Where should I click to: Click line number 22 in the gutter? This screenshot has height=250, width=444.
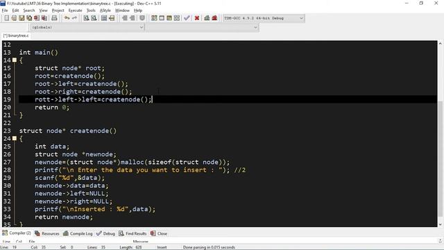pyautogui.click(x=7, y=123)
